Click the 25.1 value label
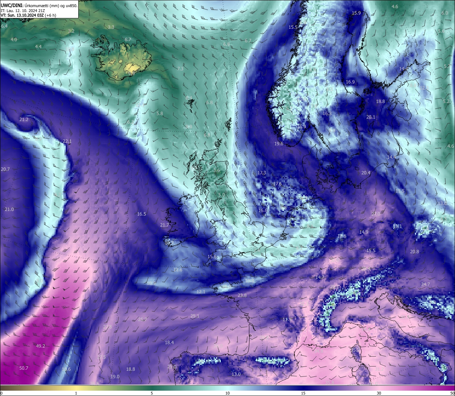 pyautogui.click(x=195, y=316)
